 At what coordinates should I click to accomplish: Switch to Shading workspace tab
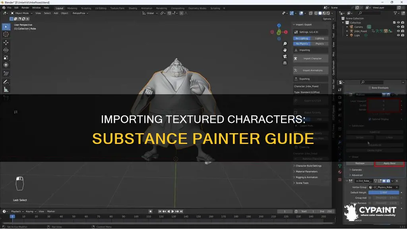[133, 8]
